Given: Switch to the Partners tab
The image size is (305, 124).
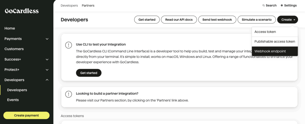Looking at the screenshot, I should point(88,5).
